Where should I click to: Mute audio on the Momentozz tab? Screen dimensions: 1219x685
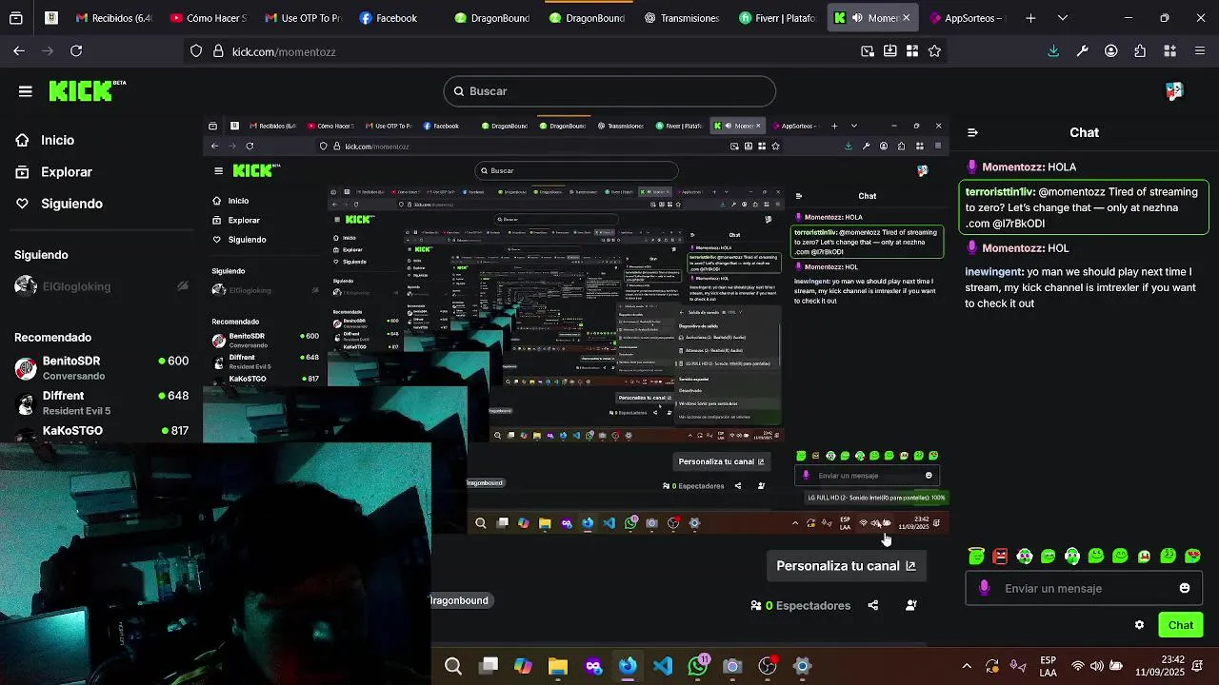click(x=857, y=18)
